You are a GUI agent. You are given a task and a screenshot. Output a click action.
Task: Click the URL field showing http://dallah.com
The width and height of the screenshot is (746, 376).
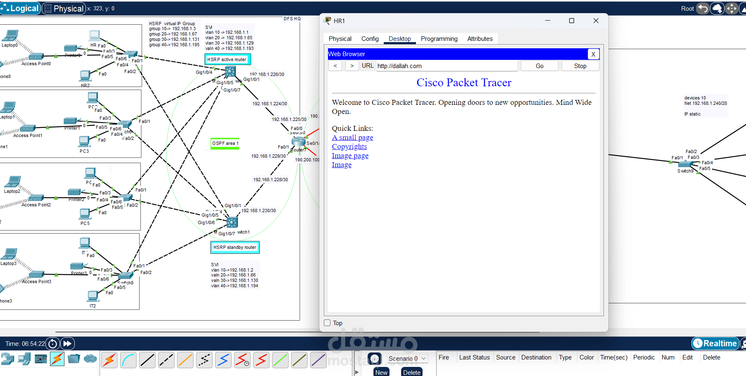(x=447, y=66)
